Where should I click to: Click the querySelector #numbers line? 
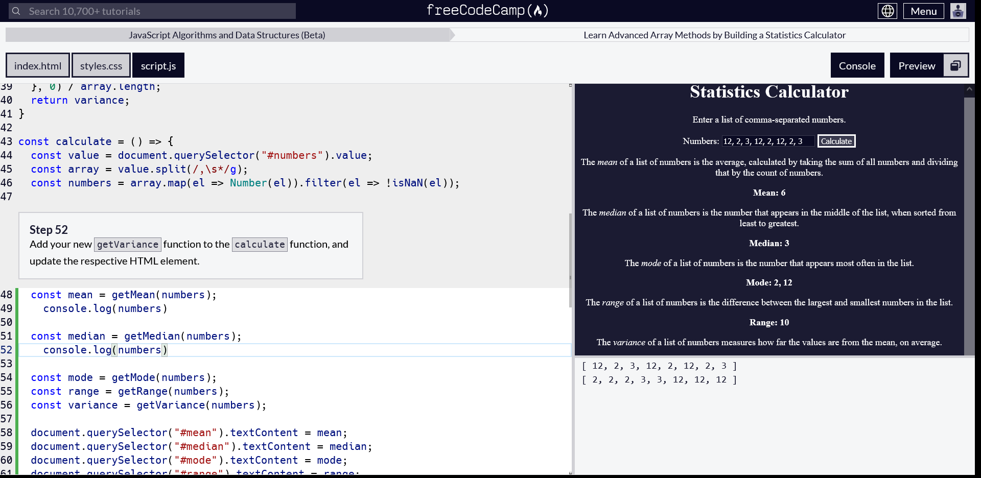pyautogui.click(x=201, y=155)
